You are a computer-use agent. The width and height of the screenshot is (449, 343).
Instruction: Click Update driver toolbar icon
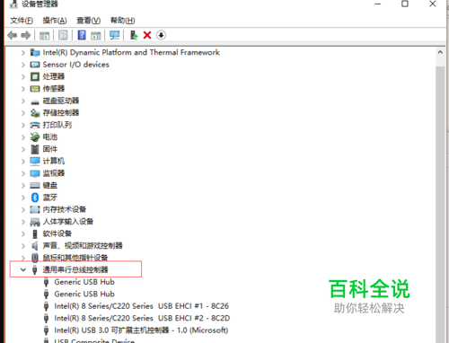134,35
